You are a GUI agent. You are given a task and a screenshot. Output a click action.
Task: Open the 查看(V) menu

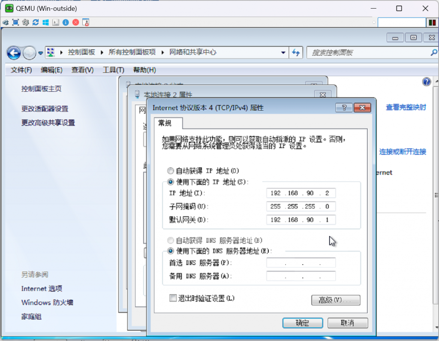(82, 70)
